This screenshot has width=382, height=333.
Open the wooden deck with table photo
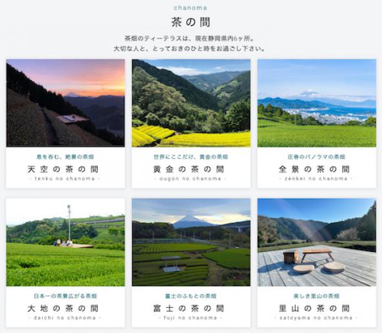coord(317,242)
